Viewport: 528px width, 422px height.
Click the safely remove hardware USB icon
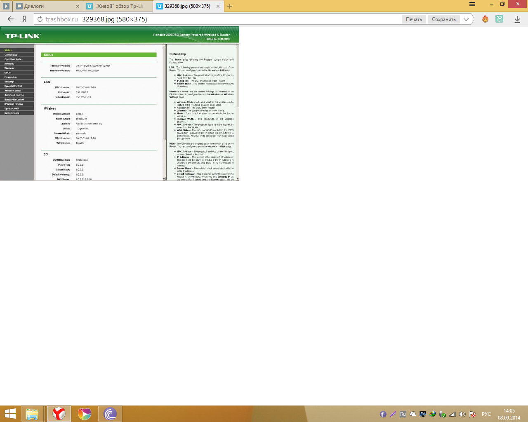(x=443, y=414)
